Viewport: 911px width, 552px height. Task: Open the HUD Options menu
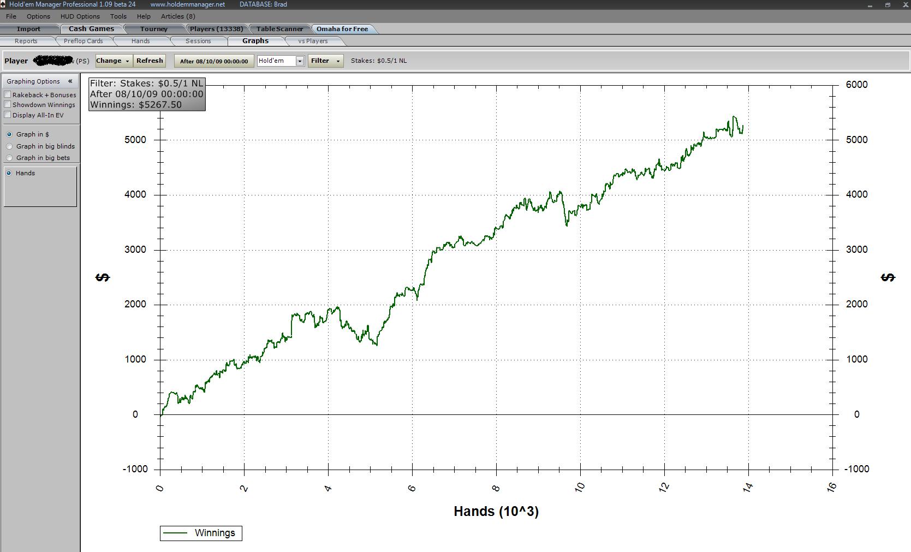tap(80, 16)
